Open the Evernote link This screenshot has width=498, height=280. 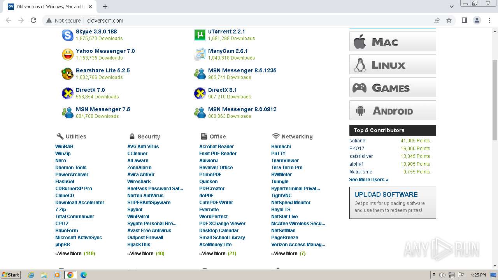point(209,210)
